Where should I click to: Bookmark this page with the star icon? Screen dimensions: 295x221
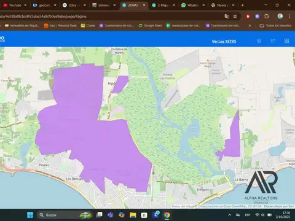pyautogui.click(x=235, y=16)
